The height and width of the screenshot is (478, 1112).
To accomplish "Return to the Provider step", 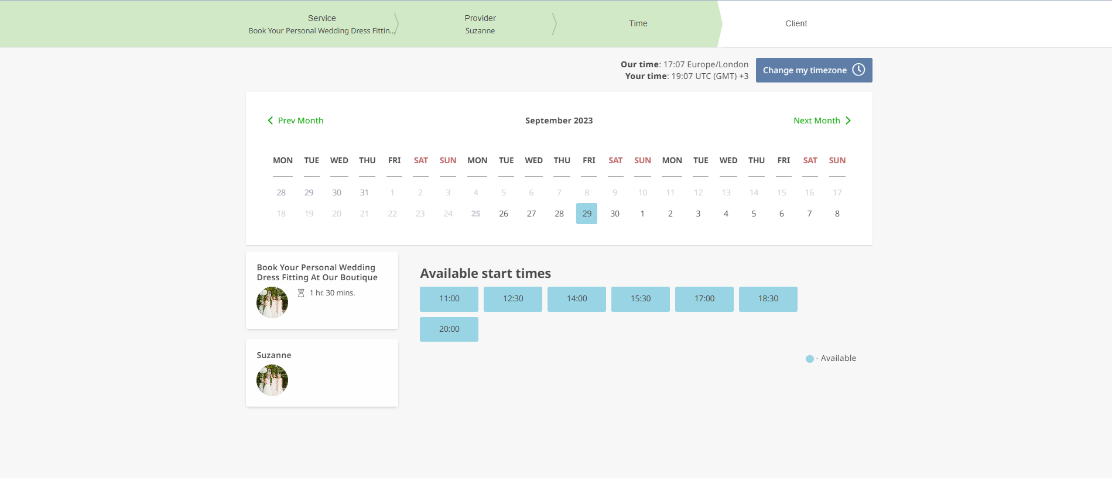I will click(480, 24).
